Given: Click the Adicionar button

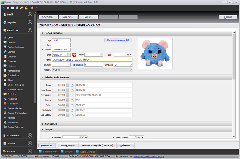Looking at the screenshot, I should 48,17.
